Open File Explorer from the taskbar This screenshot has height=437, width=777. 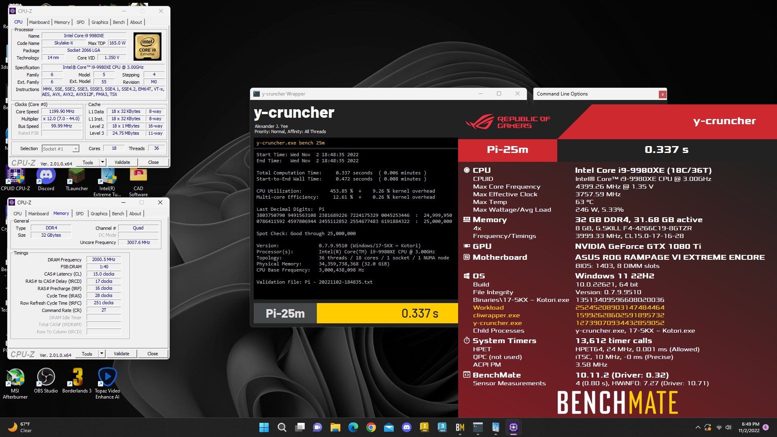(335, 427)
